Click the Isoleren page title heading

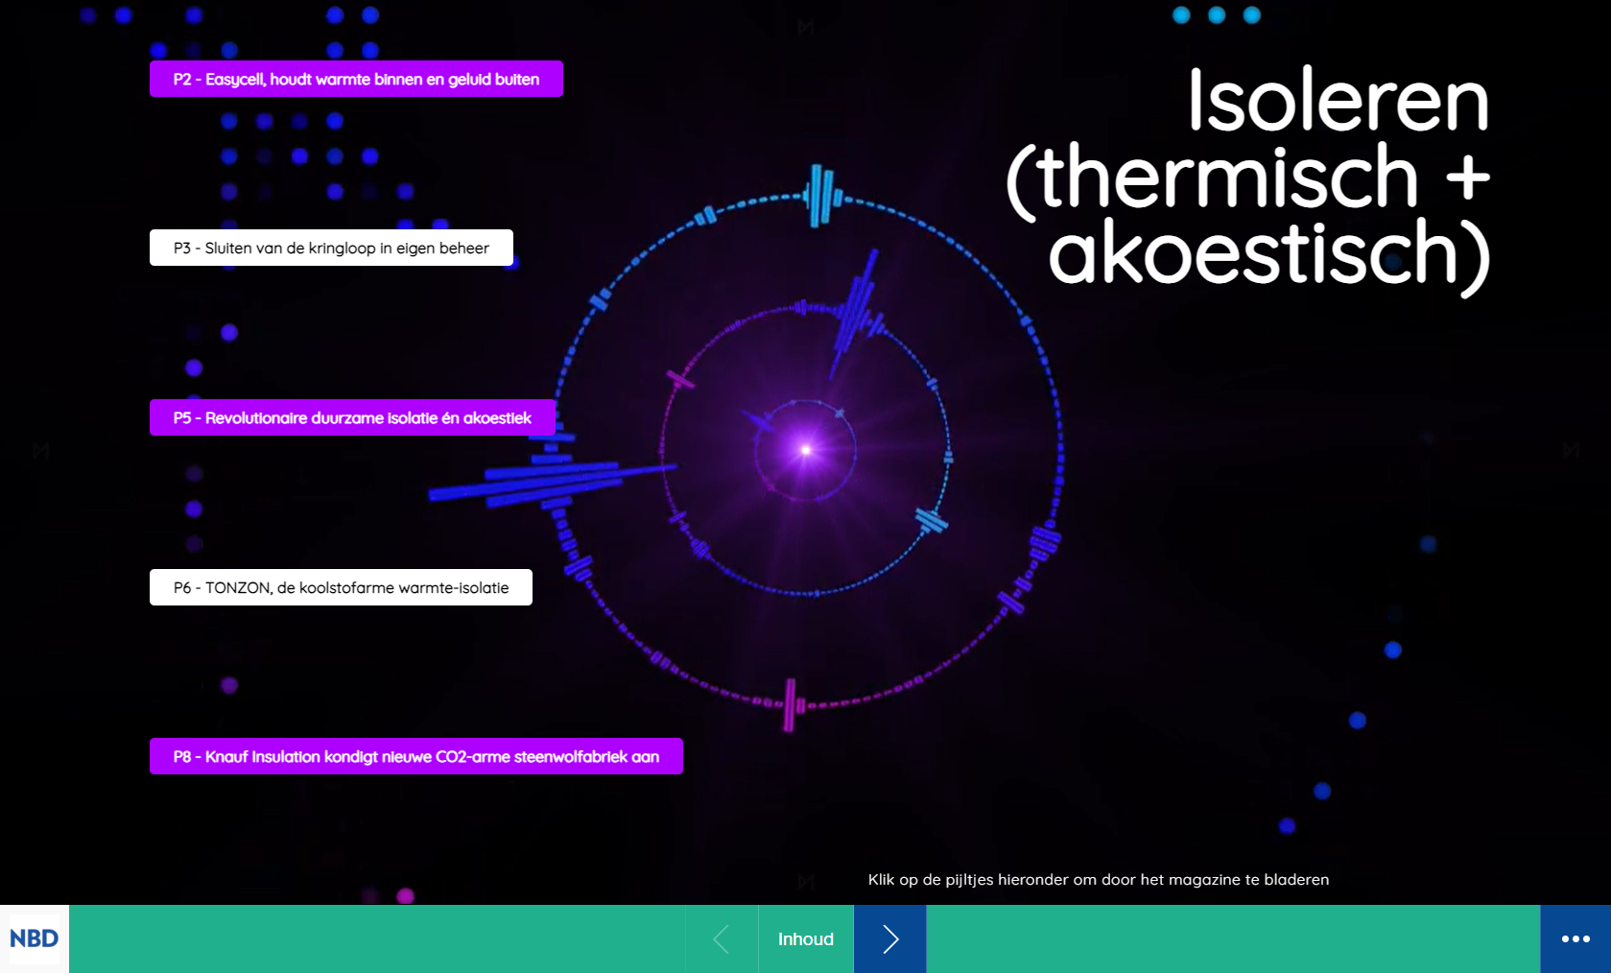[1247, 178]
